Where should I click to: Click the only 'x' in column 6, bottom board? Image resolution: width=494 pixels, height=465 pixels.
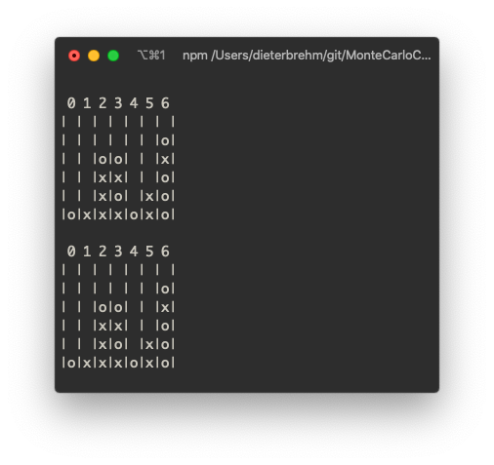(165, 307)
